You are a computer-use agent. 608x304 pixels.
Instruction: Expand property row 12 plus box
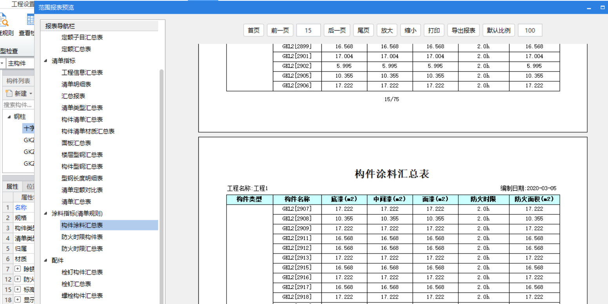(17, 279)
